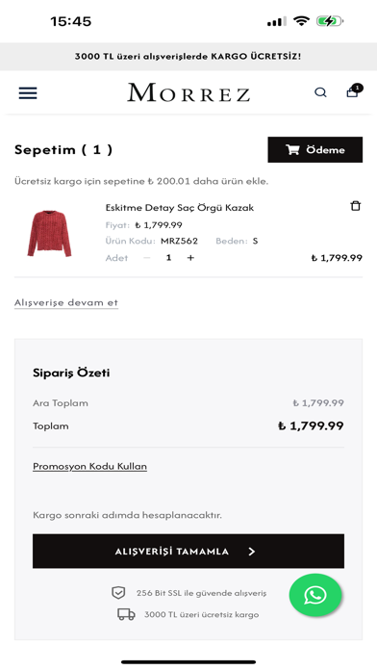377x670 pixels.
Task: Tap the search magnifier icon
Action: point(320,92)
